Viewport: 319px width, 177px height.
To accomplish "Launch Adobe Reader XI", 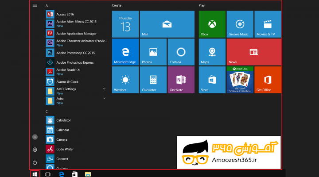I will 76,72.
